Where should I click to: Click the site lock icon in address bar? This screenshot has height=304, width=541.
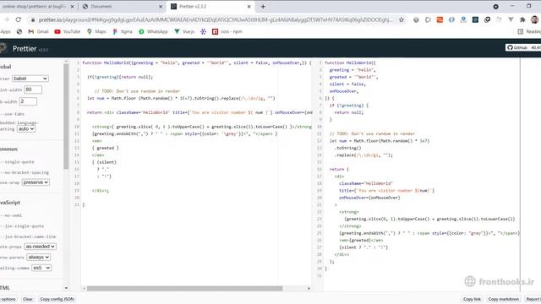33,20
